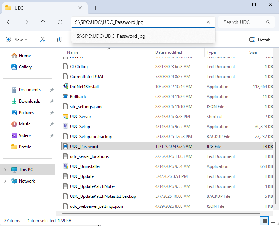Viewport: 279px width, 226px height.
Task: Go up one folder level
Action: [43, 22]
